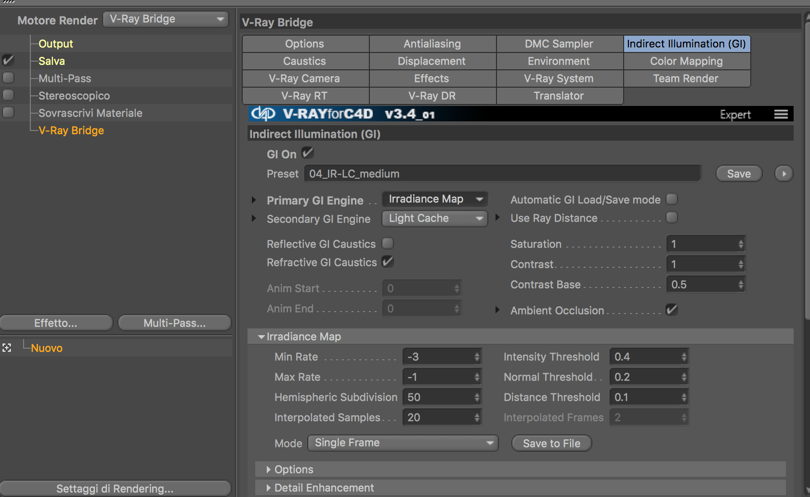Click the Save to File button

tap(551, 443)
